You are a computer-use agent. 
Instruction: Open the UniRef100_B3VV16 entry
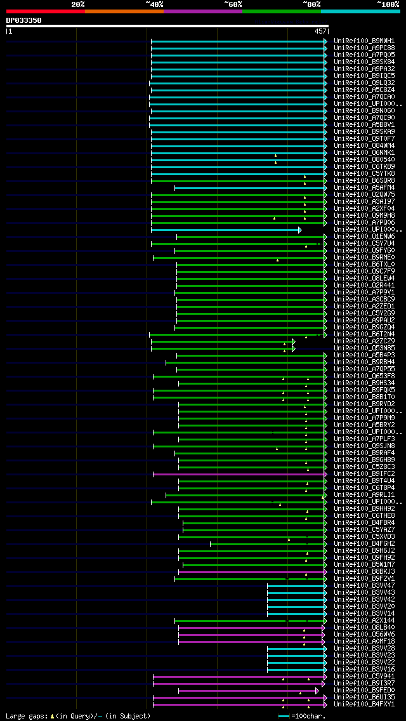[x=364, y=670]
